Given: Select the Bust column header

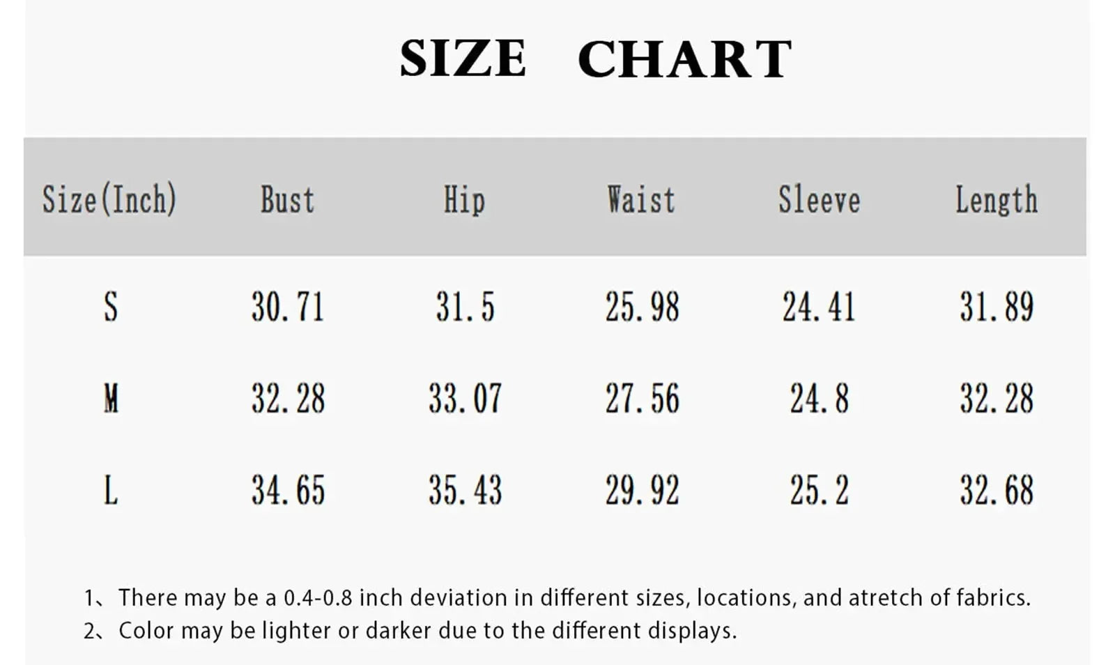Looking at the screenshot, I should [287, 200].
